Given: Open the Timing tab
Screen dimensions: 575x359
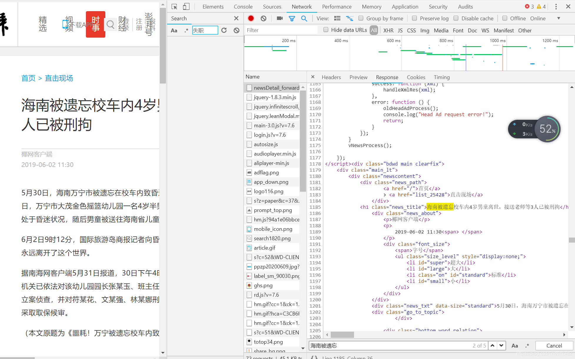Looking at the screenshot, I should 442,77.
